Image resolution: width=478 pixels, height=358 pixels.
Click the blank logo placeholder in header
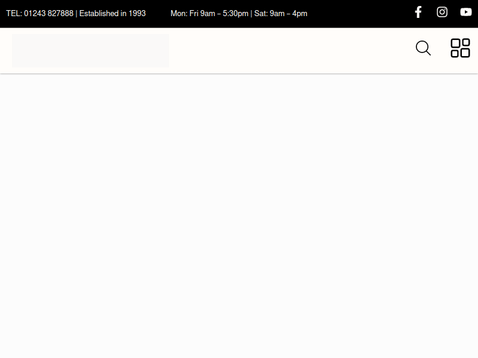pos(90,51)
